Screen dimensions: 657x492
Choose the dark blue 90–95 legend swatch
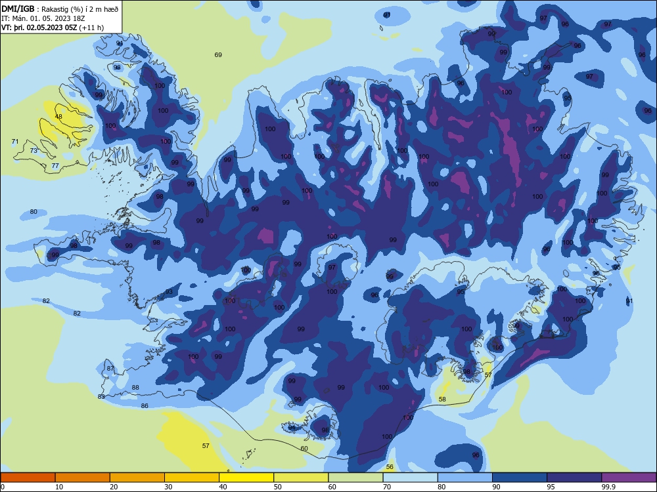[520, 478]
